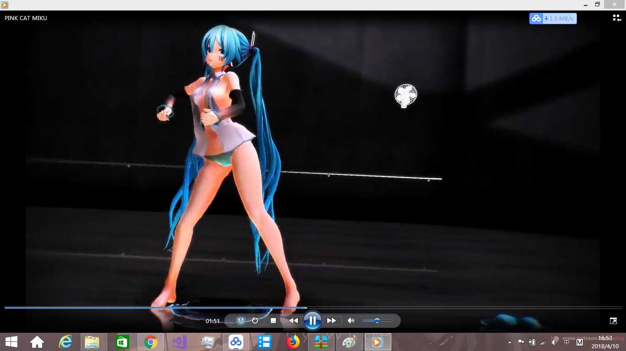Open Paint palette icon in taskbar
The image size is (626, 351).
349,342
